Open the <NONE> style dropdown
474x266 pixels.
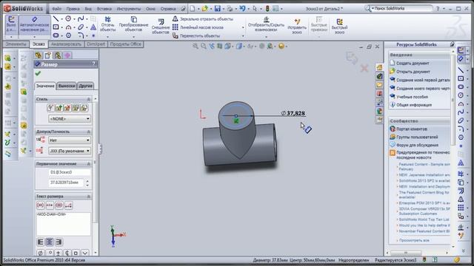[69, 119]
